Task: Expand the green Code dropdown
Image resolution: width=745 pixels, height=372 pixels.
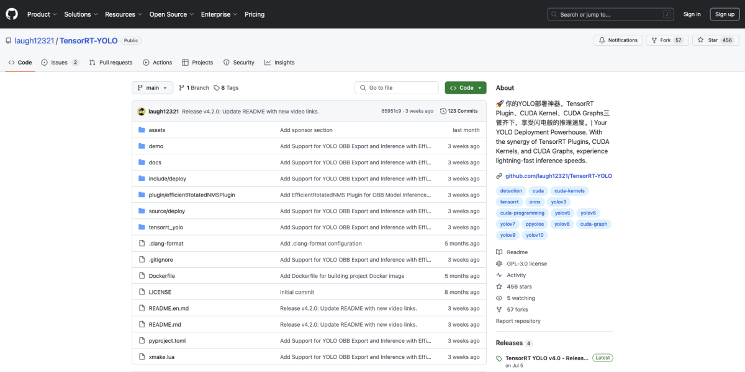Action: (466, 88)
